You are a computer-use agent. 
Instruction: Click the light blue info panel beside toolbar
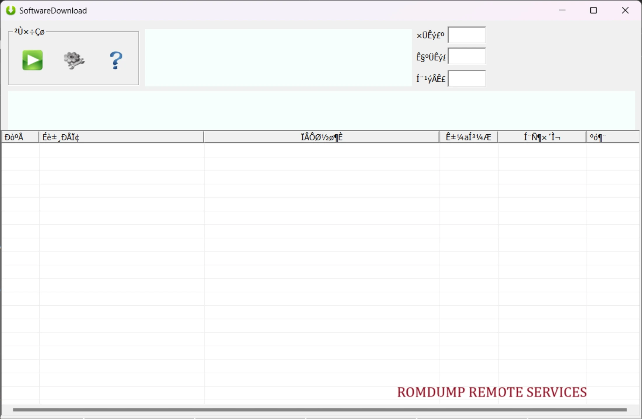pos(278,58)
